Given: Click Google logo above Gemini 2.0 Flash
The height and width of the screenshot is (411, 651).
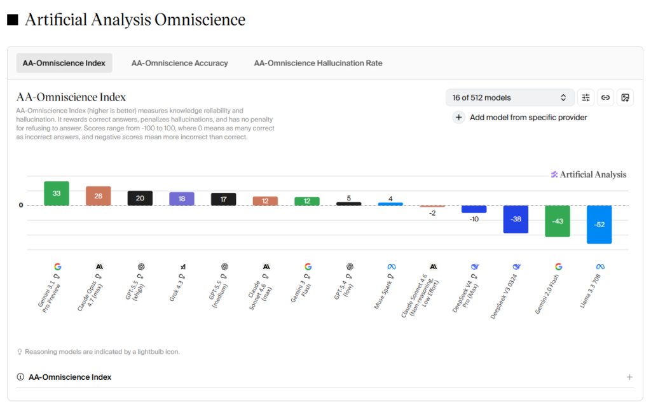Looking at the screenshot, I should coord(558,267).
